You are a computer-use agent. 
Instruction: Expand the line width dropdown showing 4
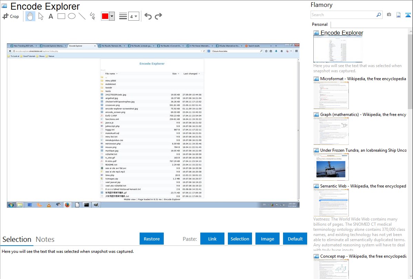click(133, 16)
